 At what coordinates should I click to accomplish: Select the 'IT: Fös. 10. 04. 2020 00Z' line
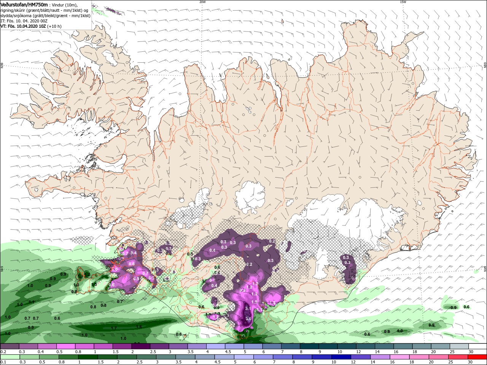[24, 21]
